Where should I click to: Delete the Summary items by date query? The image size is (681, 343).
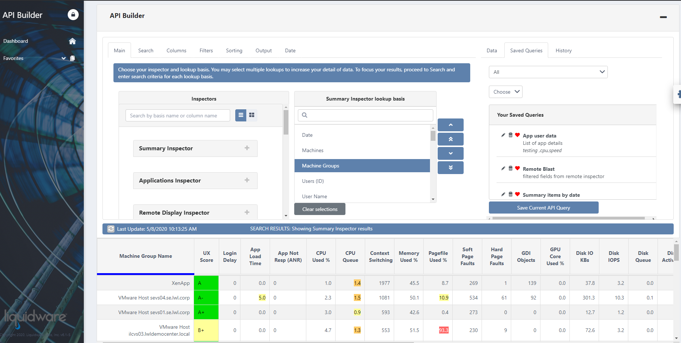click(510, 194)
